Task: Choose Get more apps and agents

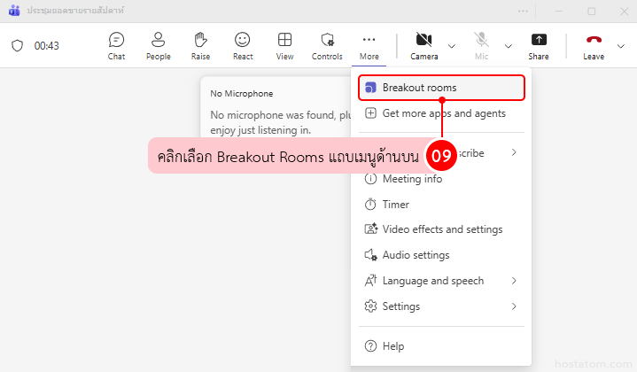Action: click(x=441, y=113)
